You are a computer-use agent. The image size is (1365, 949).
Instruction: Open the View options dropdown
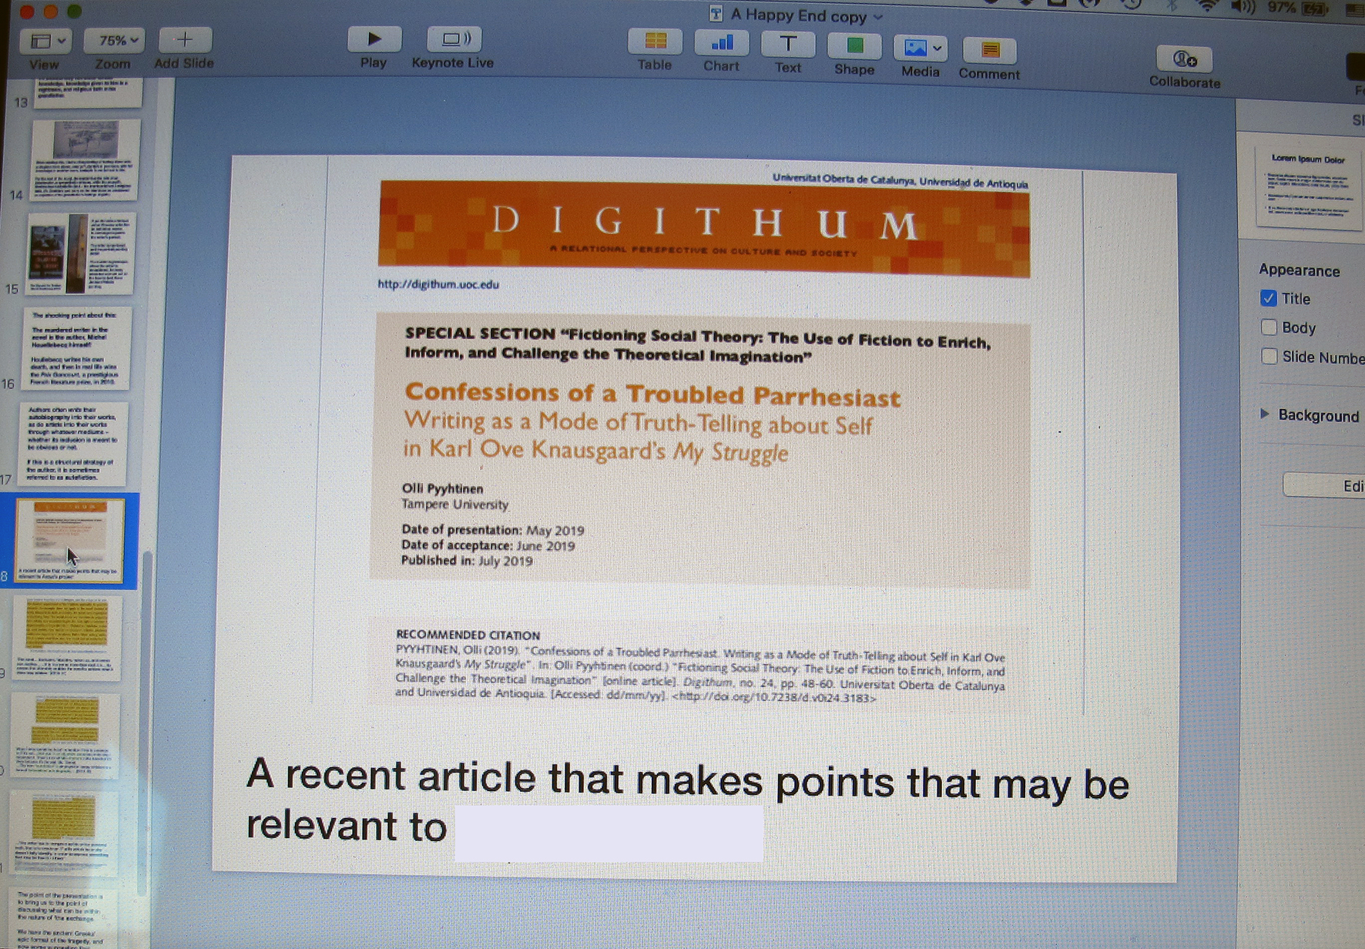tap(45, 41)
